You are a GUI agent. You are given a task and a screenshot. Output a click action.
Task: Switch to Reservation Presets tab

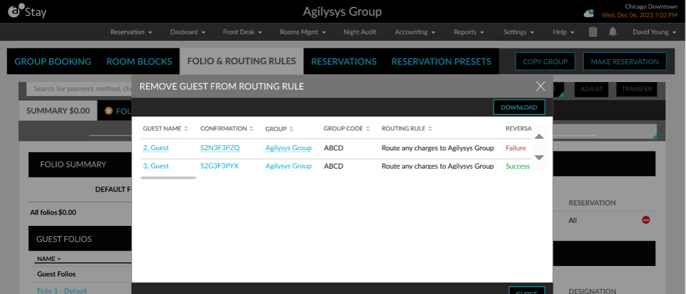pos(441,62)
